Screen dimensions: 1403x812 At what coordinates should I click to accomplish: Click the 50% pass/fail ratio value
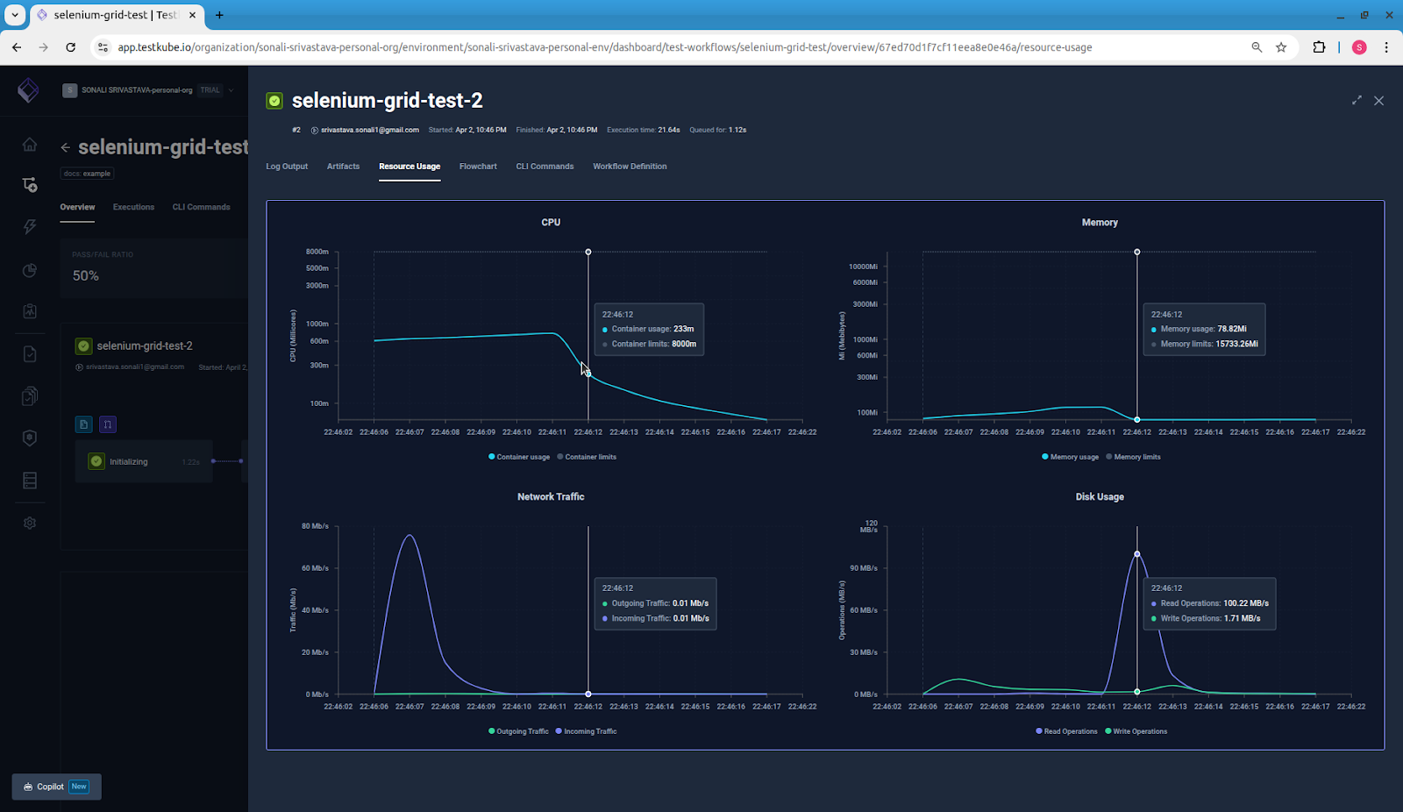coord(86,276)
